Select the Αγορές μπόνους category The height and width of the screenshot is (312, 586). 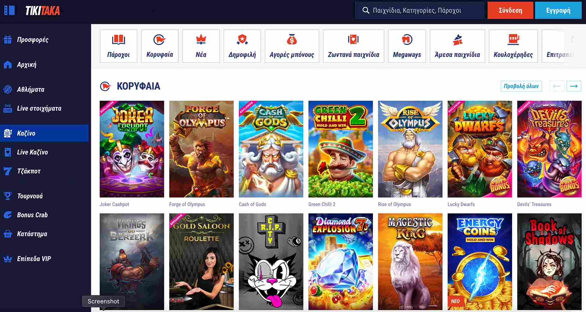coord(292,46)
